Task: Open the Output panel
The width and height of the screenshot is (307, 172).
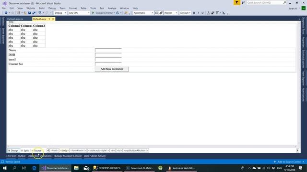Action: click(x=22, y=156)
